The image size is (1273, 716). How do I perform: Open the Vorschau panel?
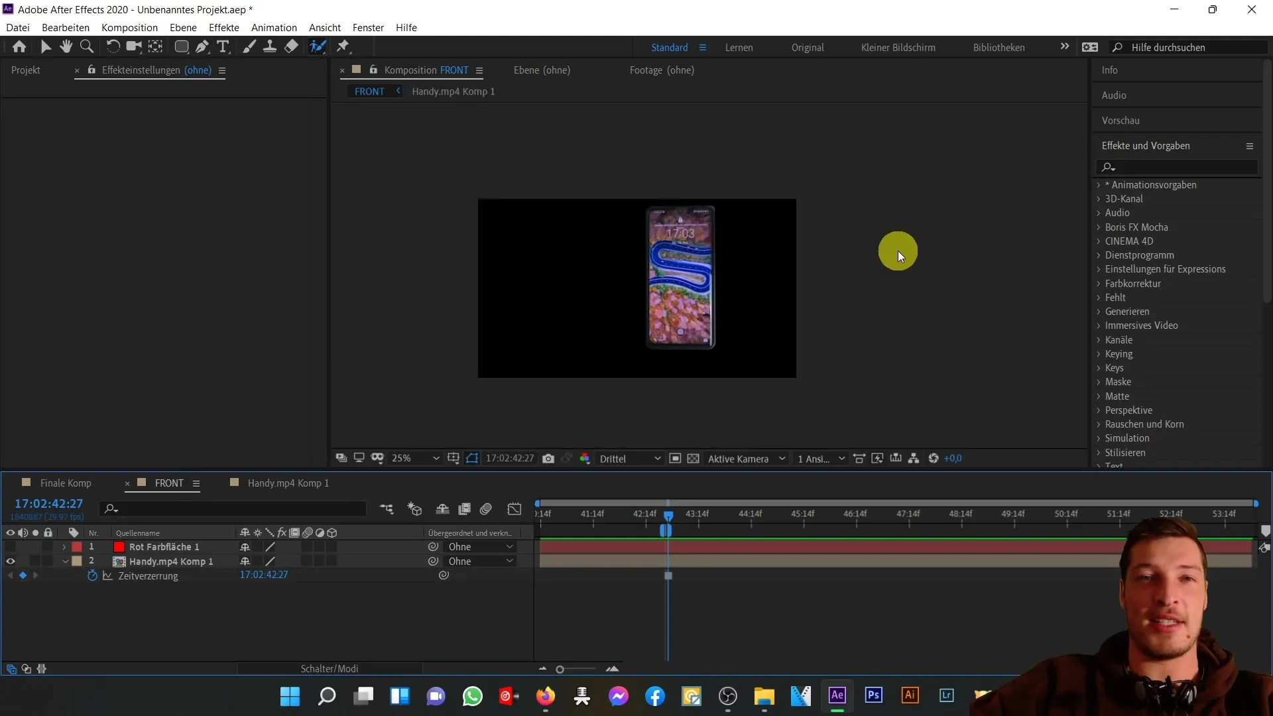1121,121
